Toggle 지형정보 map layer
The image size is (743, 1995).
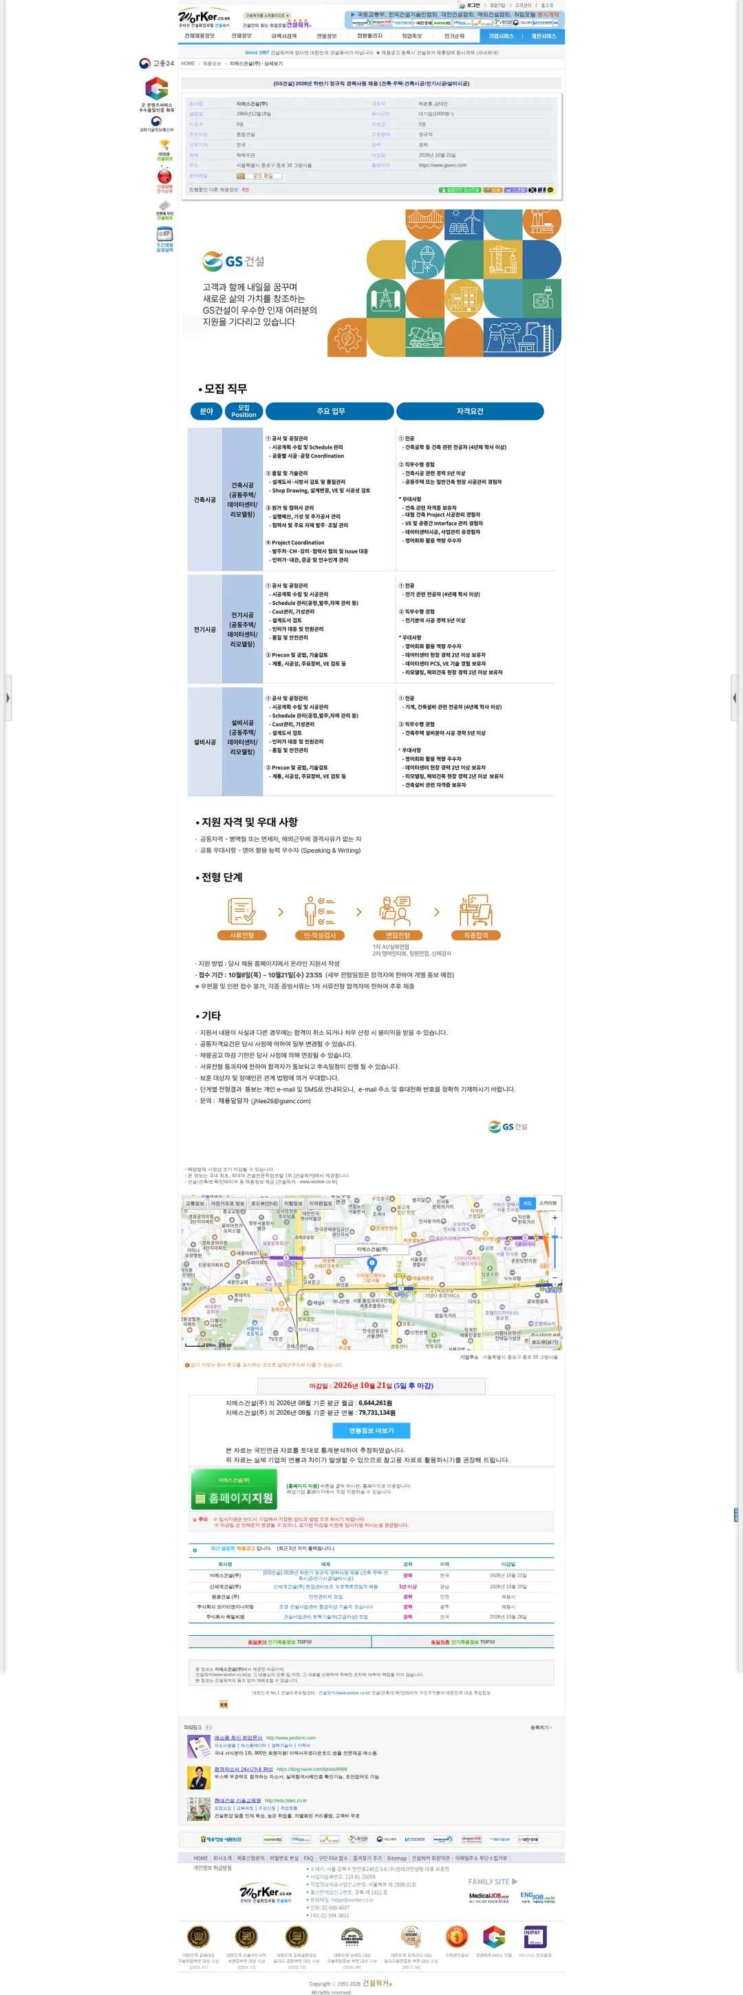293,1204
